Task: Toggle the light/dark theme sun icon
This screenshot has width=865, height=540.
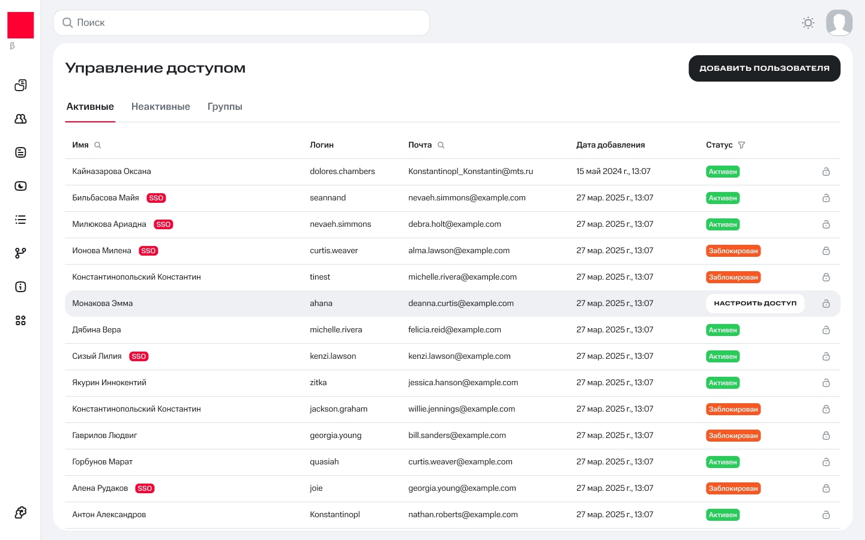Action: click(x=808, y=23)
